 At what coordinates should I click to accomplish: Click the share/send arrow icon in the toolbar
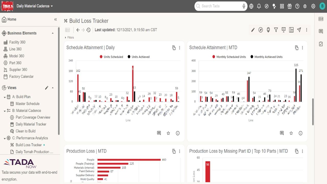pos(299,30)
